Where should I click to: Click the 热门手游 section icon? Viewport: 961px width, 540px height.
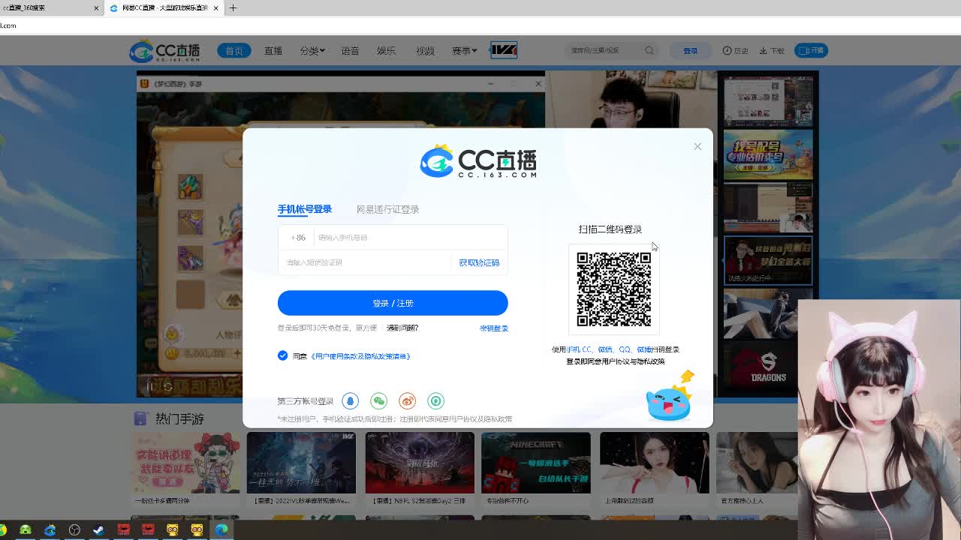(x=140, y=418)
